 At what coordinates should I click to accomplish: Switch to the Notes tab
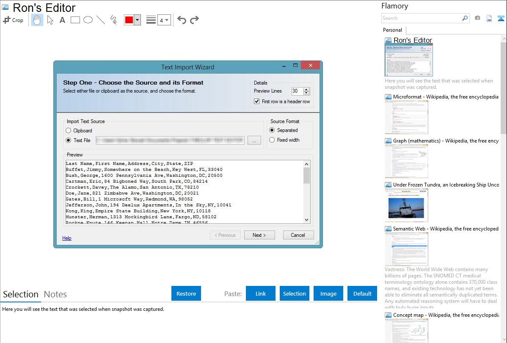coord(55,294)
